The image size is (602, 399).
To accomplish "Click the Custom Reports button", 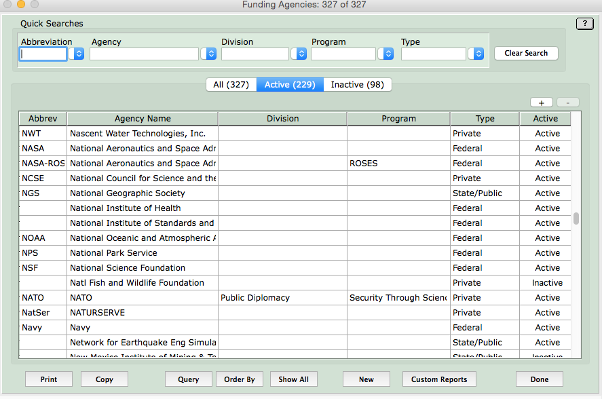I will pyautogui.click(x=439, y=379).
